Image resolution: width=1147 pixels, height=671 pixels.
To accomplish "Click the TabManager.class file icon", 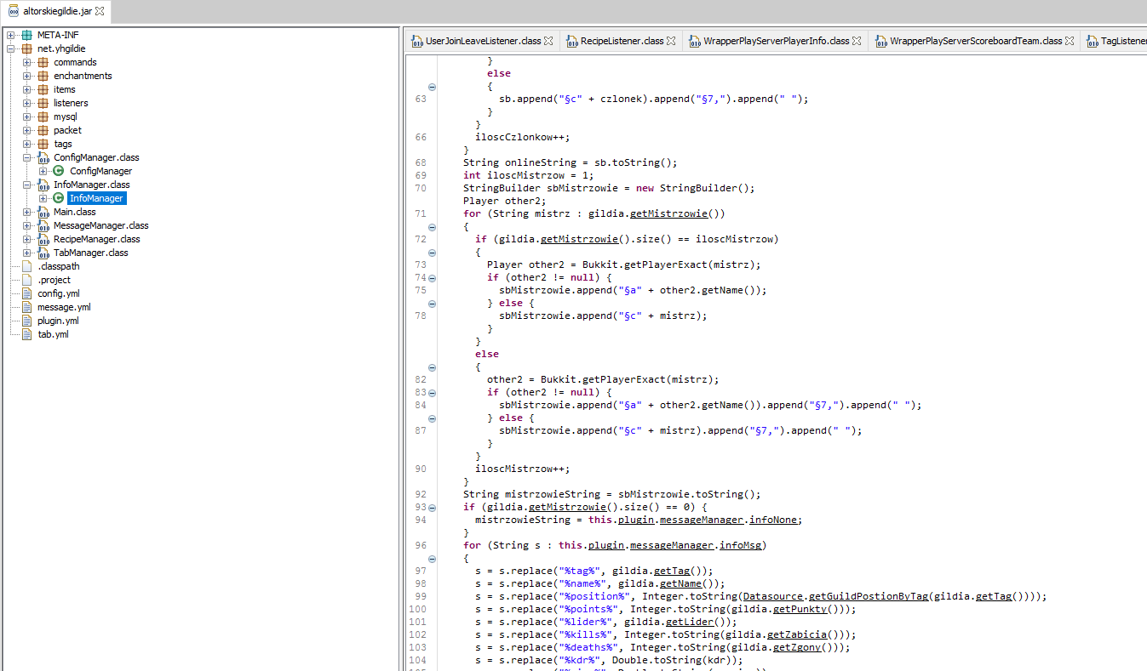I will click(43, 253).
